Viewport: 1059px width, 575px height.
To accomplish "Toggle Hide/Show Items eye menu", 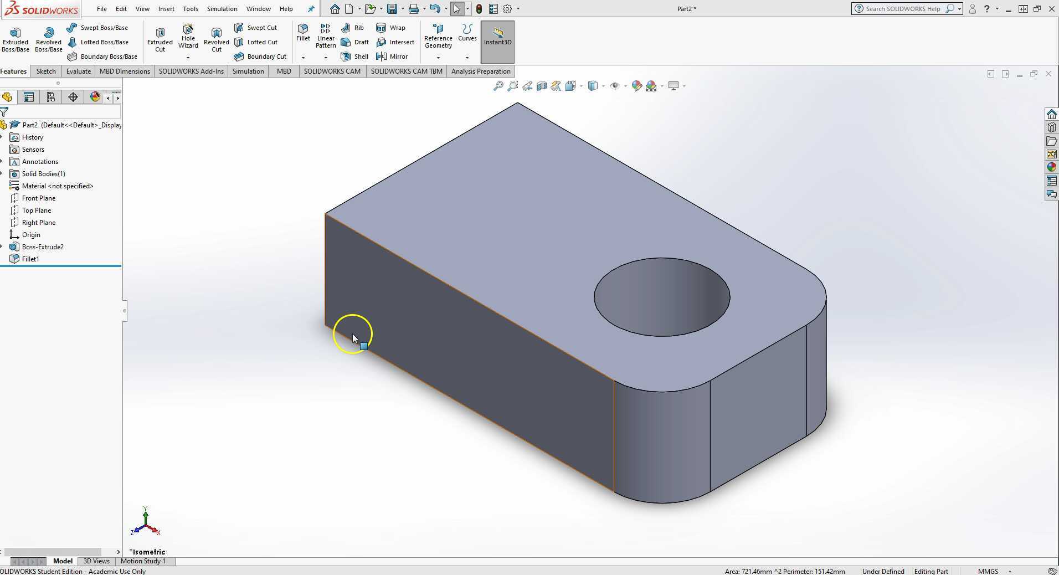I will (x=615, y=86).
